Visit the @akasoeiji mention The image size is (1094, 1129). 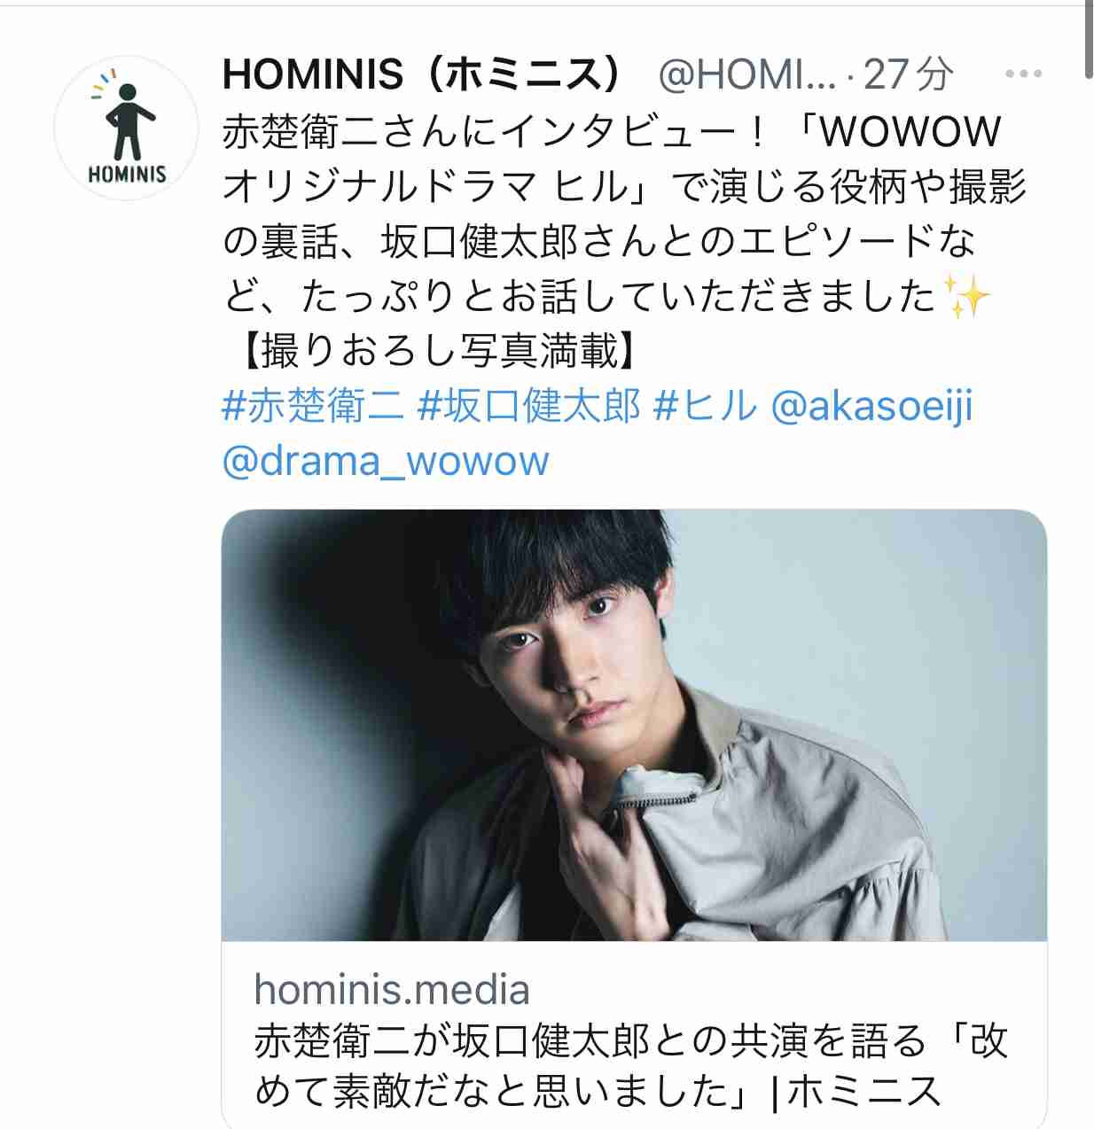coord(872,407)
